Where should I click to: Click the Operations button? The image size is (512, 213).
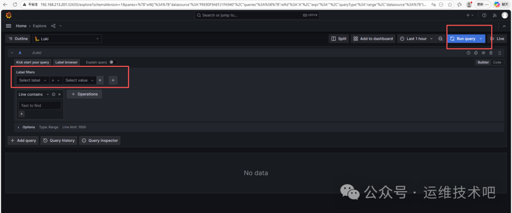point(84,94)
